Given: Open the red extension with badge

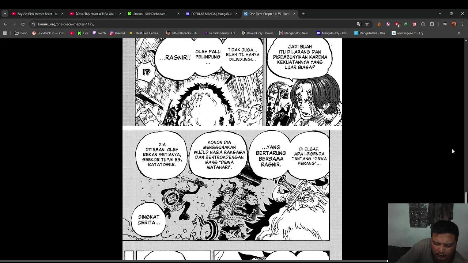Looking at the screenshot, I should (x=397, y=24).
